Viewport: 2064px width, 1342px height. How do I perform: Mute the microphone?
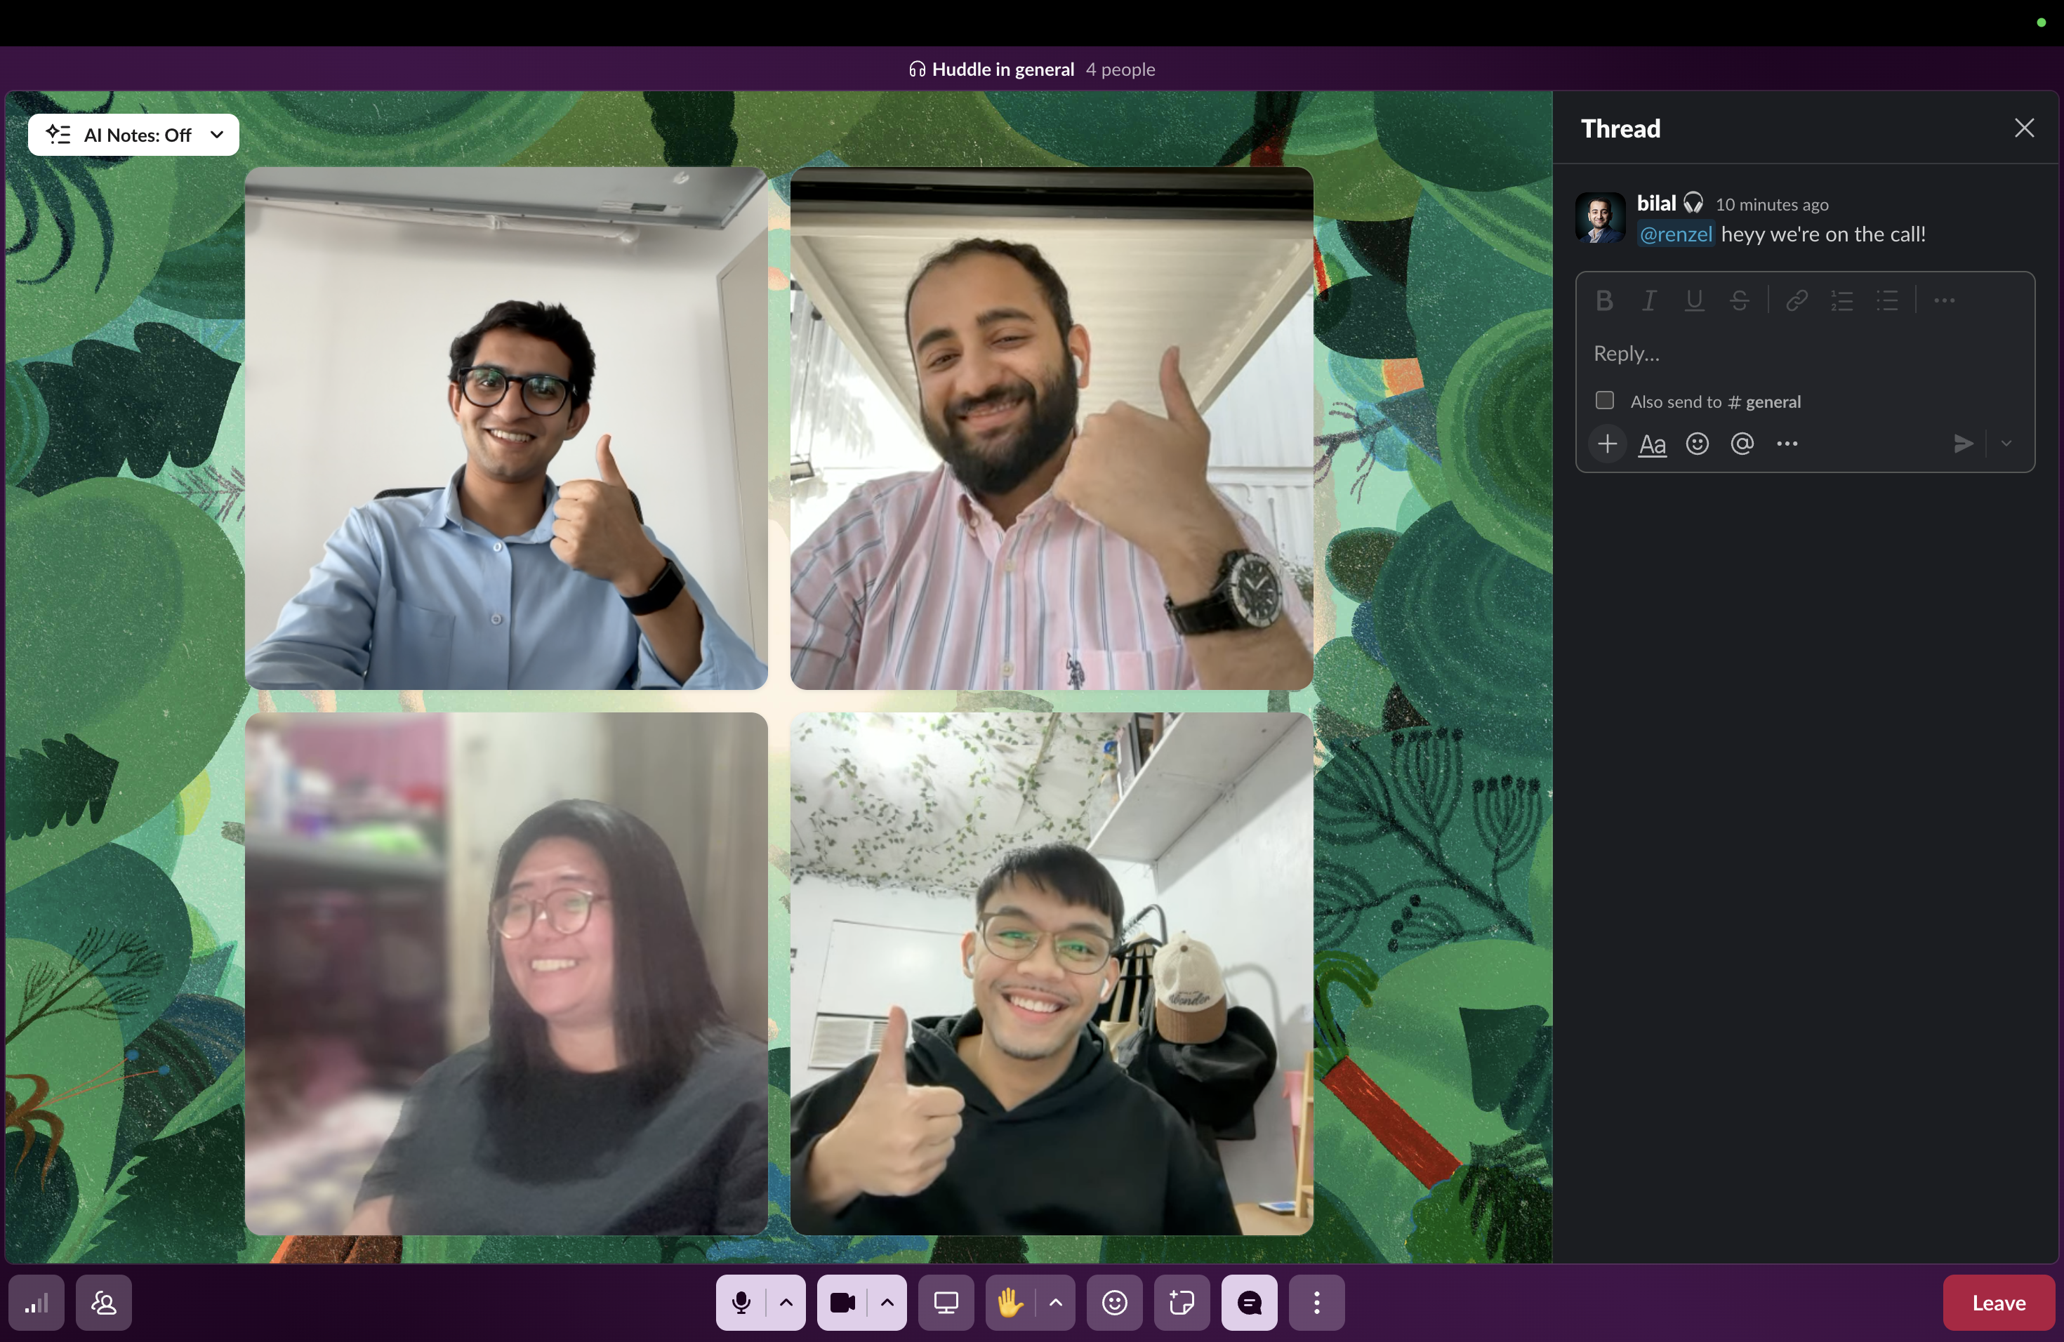coord(741,1302)
